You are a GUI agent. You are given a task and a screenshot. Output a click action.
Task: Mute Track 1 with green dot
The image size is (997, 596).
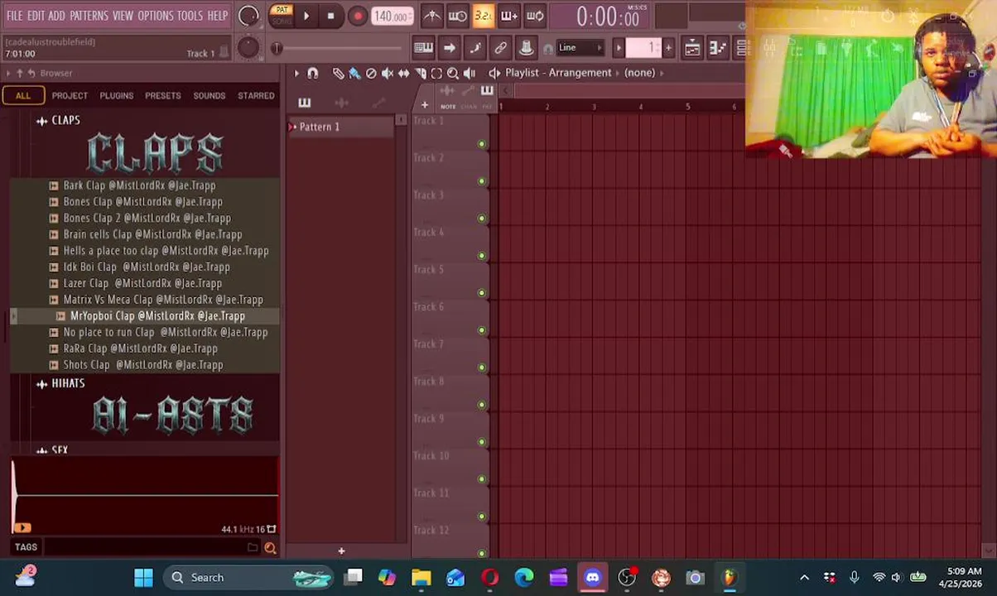[x=481, y=145]
